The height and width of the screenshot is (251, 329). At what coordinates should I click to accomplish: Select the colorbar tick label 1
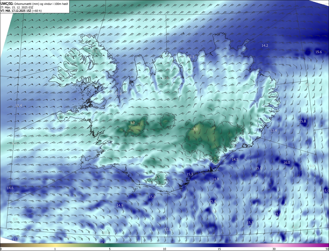click(x=55, y=249)
